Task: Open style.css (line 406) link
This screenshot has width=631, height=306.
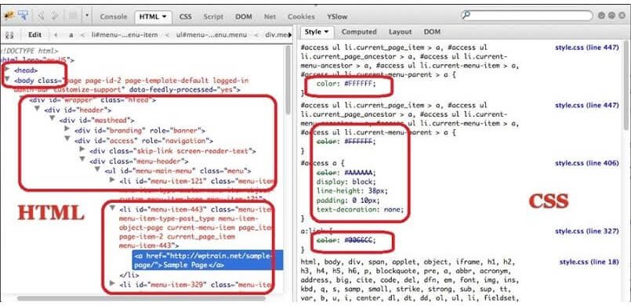Action: pos(587,163)
